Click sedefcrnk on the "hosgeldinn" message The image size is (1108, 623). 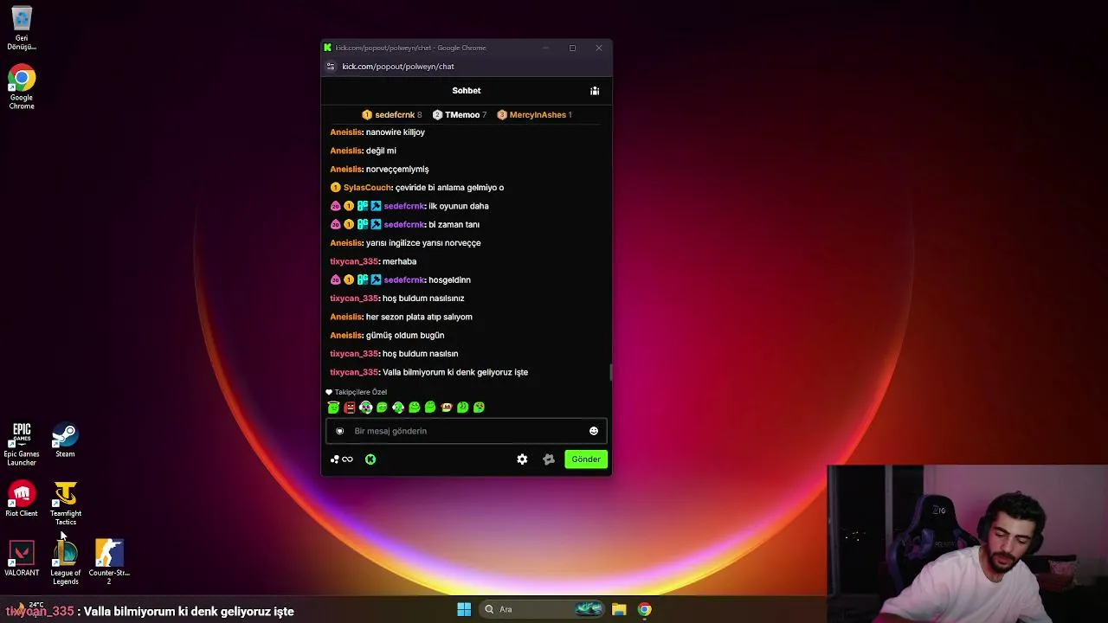click(403, 280)
